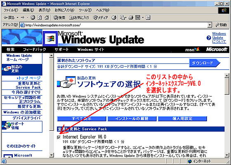Click the Windows Update help question icon
231x165 pixels.
click(x=209, y=38)
